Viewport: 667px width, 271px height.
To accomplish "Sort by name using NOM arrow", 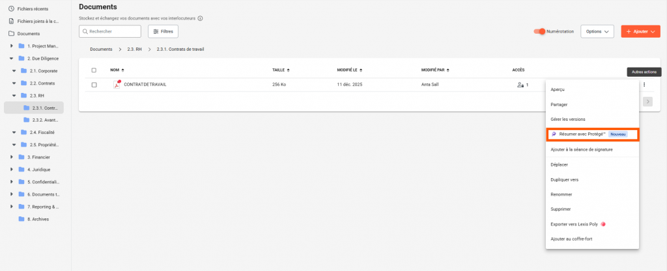I will click(x=122, y=70).
